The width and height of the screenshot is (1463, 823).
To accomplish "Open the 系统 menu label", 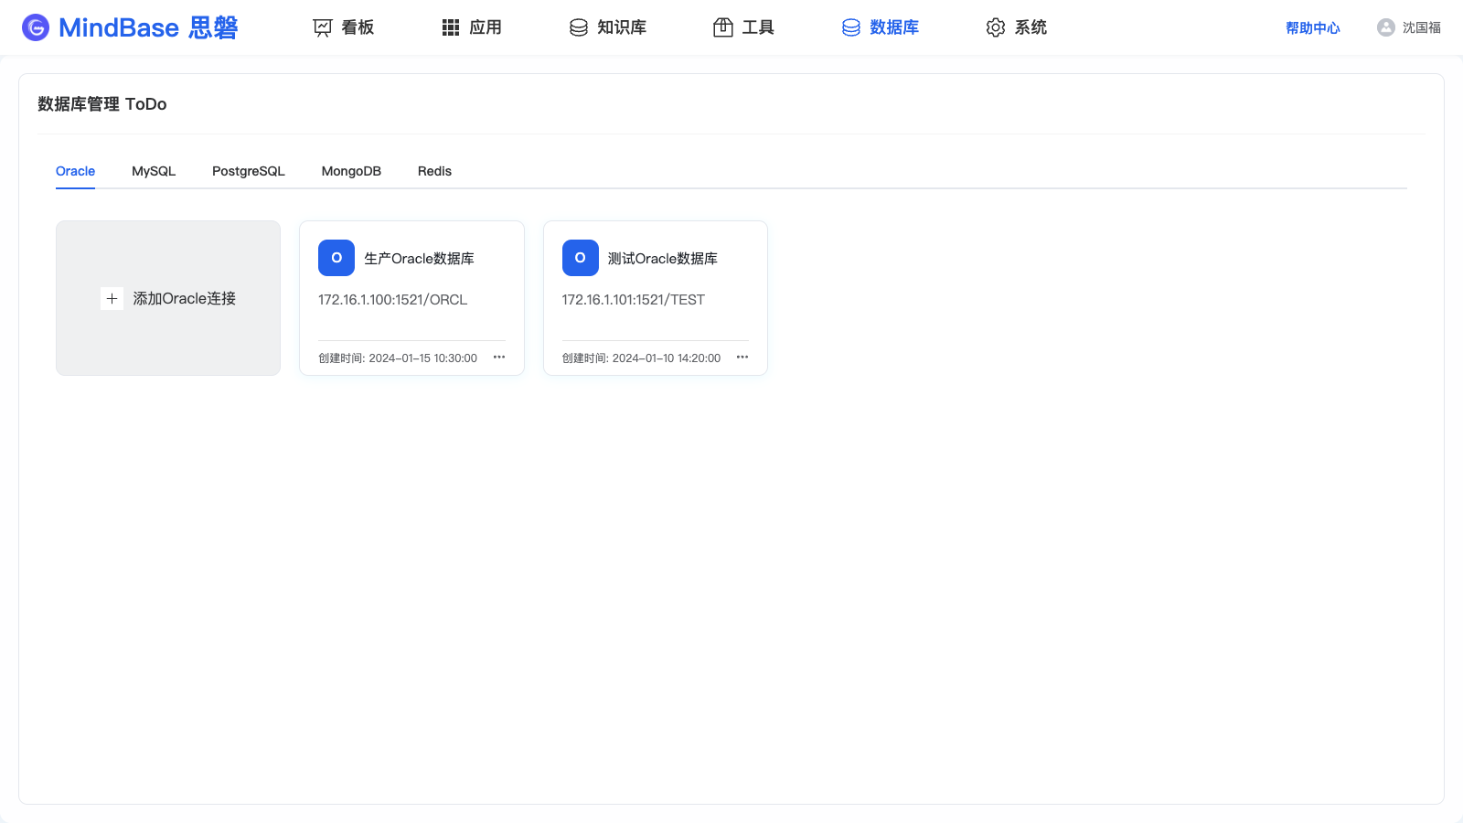I will click(x=1031, y=27).
